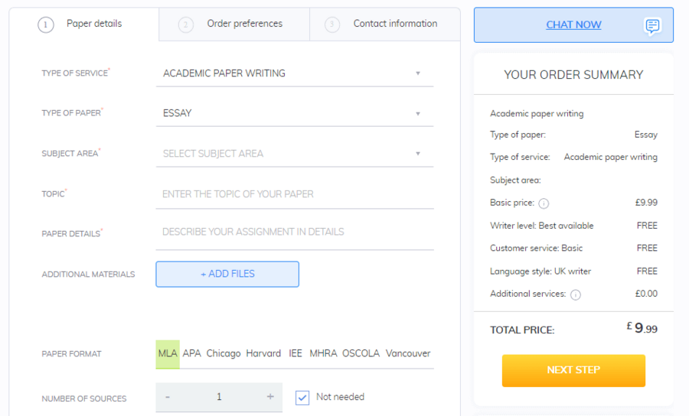Click the step 2 circle icon
The height and width of the screenshot is (416, 689).
[185, 25]
